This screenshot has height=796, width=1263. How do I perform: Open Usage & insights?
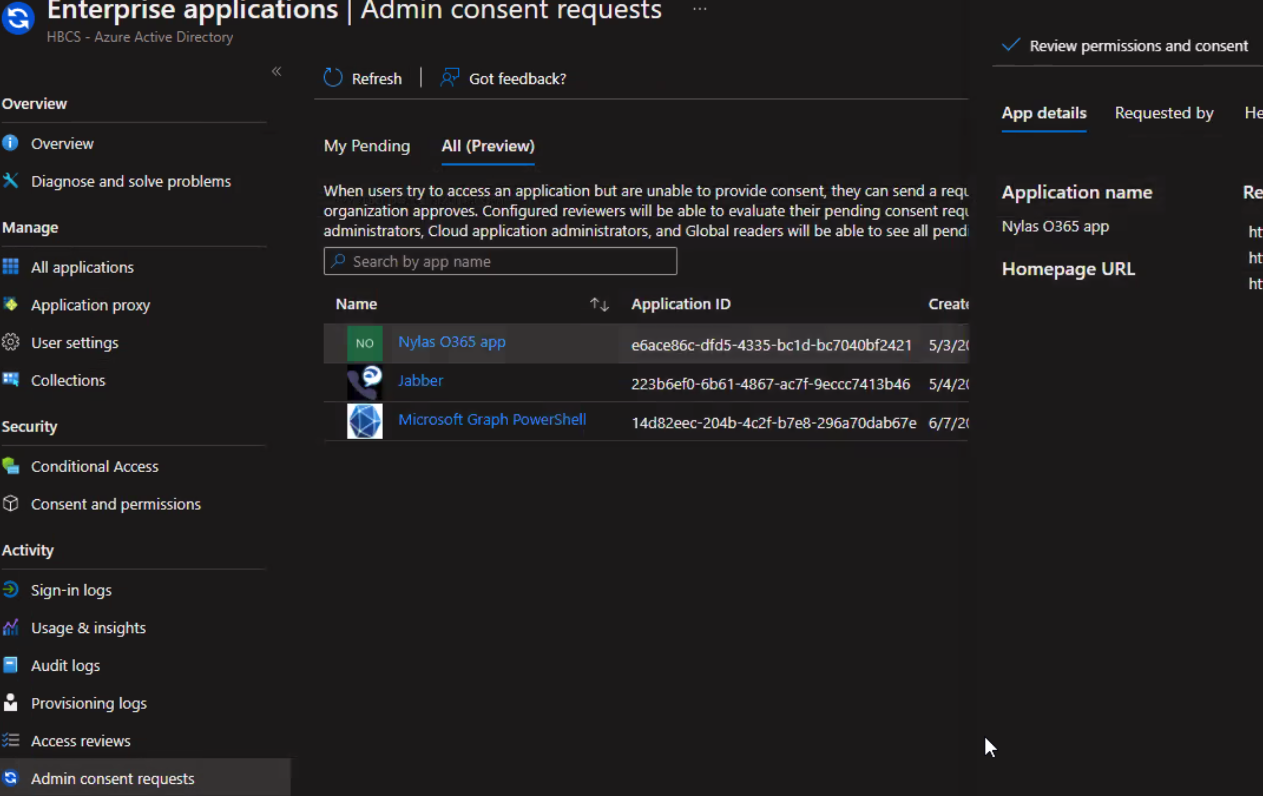[x=88, y=628]
